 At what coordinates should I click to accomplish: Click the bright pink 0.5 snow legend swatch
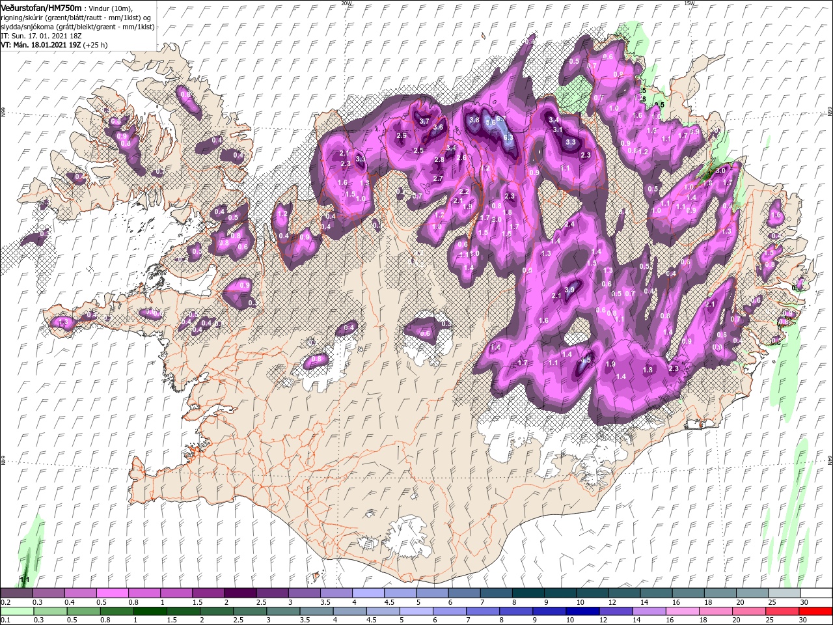113,593
